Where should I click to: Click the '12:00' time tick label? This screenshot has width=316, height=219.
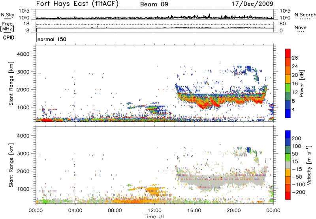(154, 211)
